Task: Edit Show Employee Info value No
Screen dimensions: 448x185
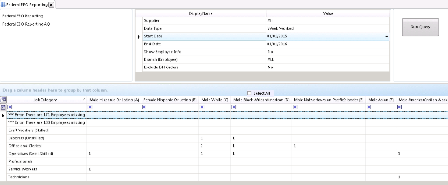Action: point(328,52)
